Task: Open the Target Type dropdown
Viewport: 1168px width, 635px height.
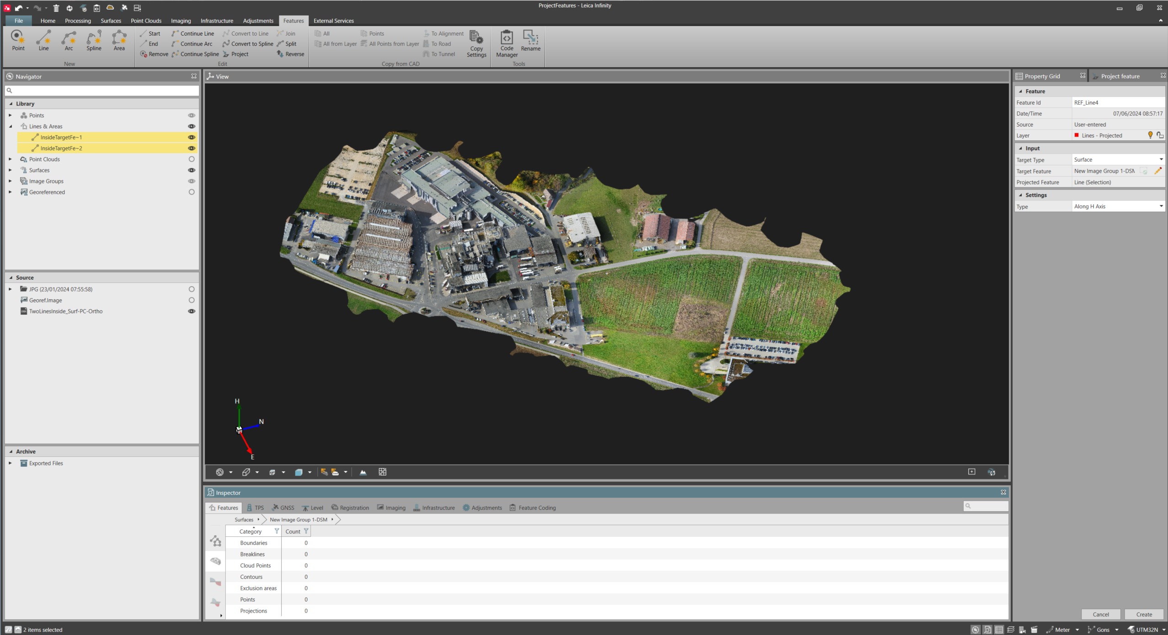Action: (x=1160, y=159)
